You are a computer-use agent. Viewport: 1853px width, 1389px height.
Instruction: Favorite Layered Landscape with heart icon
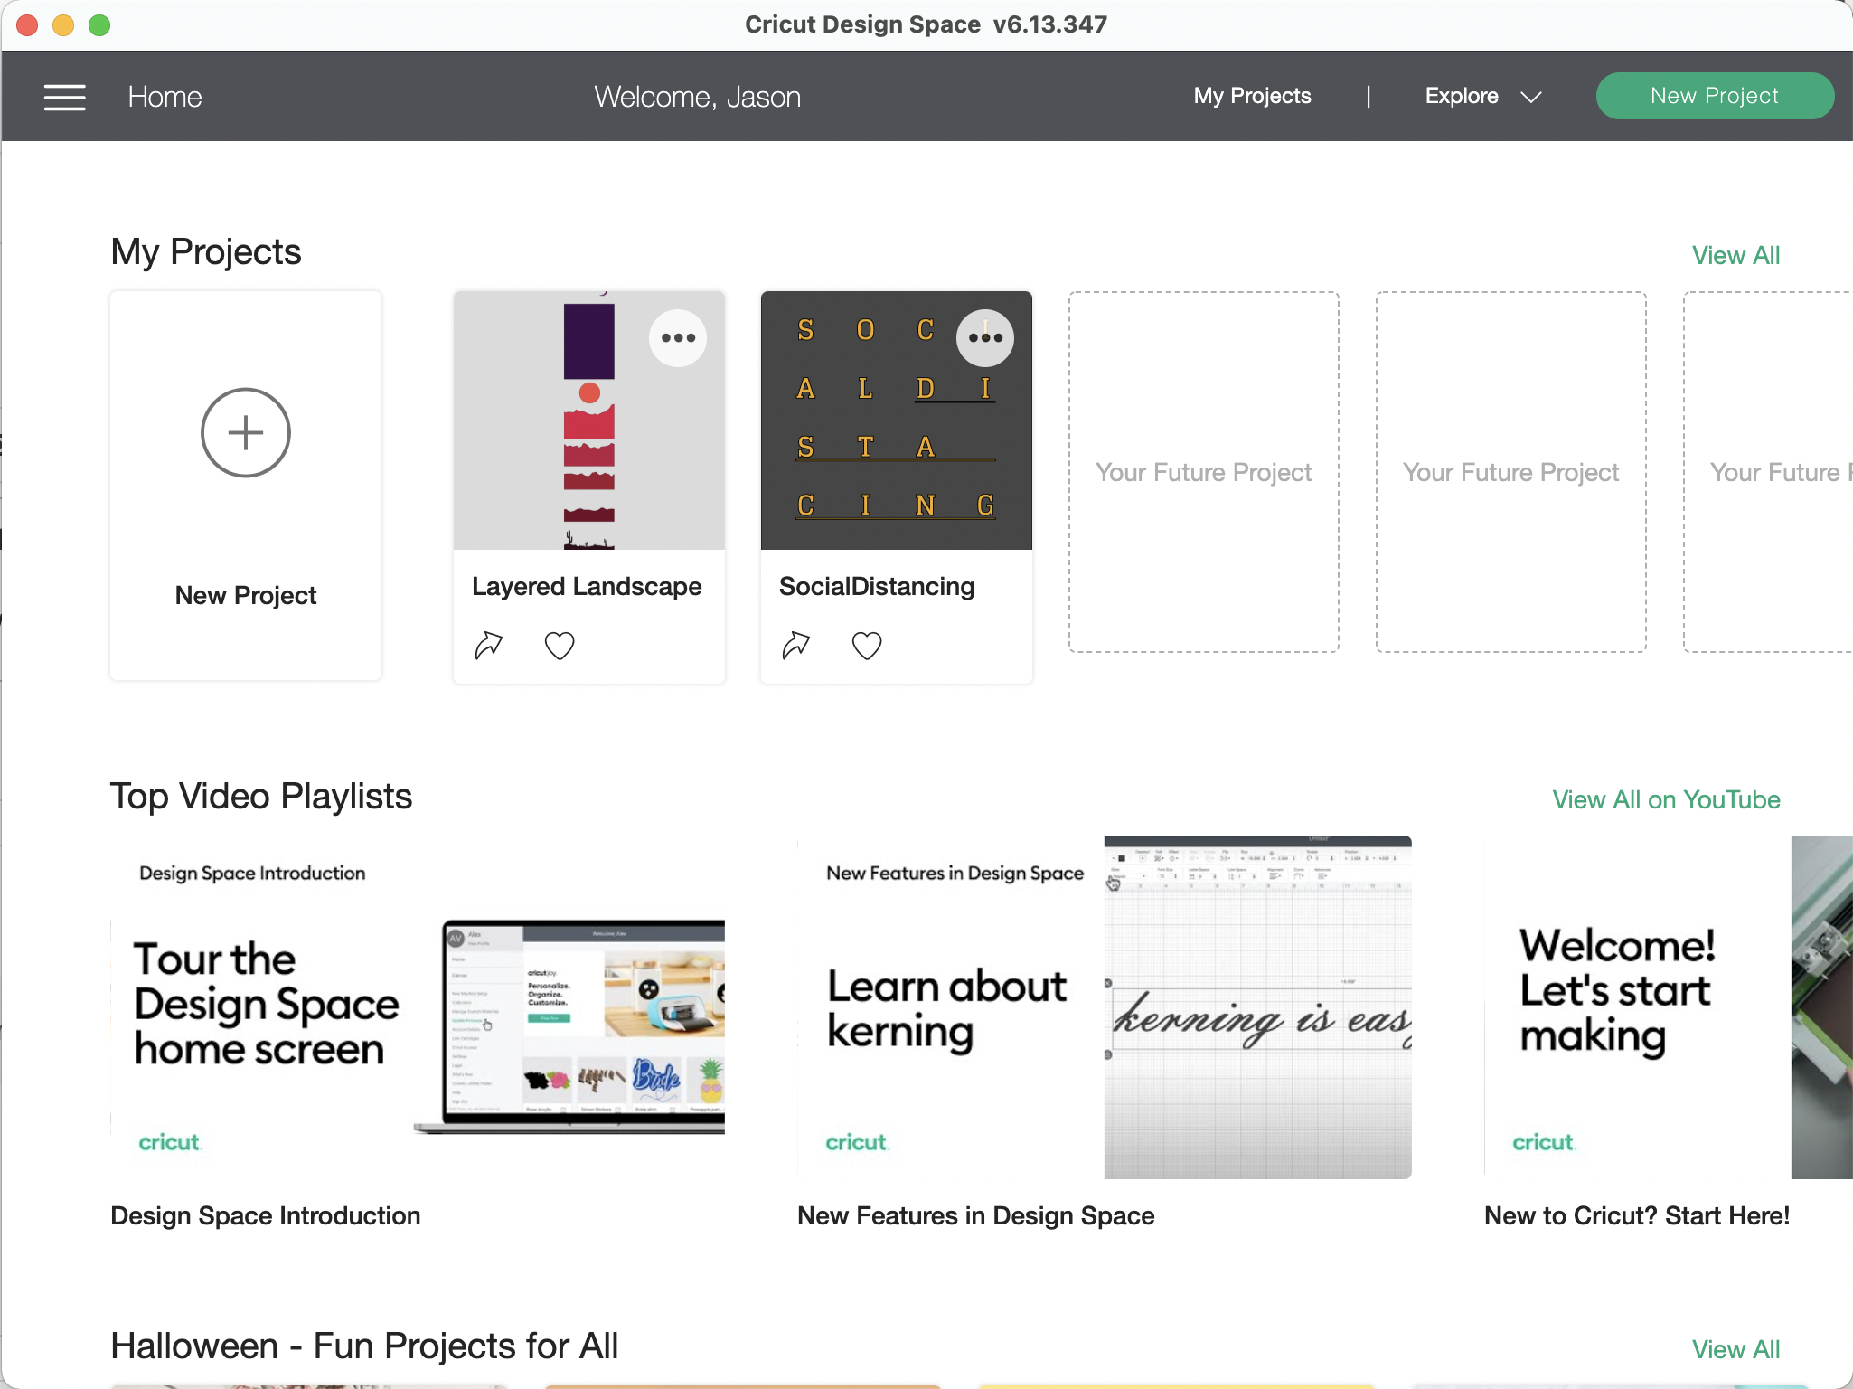click(x=560, y=645)
